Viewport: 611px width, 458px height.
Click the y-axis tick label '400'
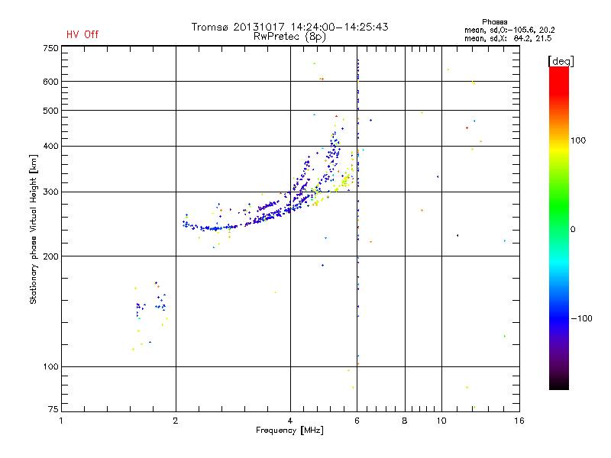(50, 147)
